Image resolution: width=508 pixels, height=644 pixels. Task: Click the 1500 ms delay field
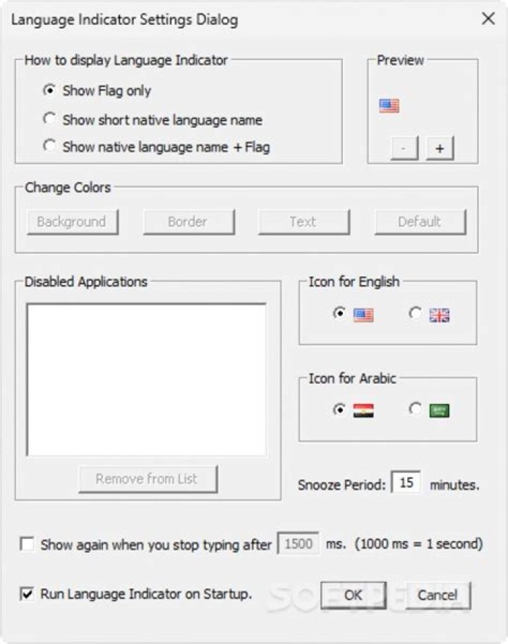(298, 543)
